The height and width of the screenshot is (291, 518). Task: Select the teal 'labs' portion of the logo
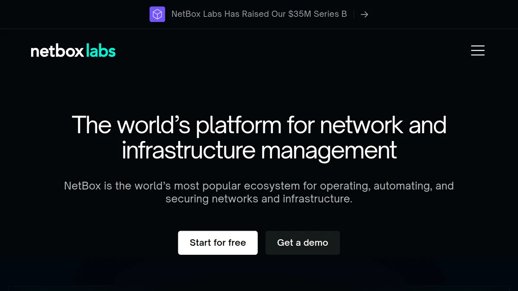pyautogui.click(x=100, y=51)
